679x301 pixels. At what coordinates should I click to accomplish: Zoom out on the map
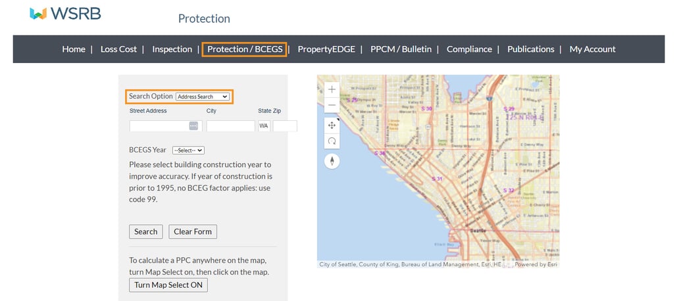pyautogui.click(x=332, y=105)
